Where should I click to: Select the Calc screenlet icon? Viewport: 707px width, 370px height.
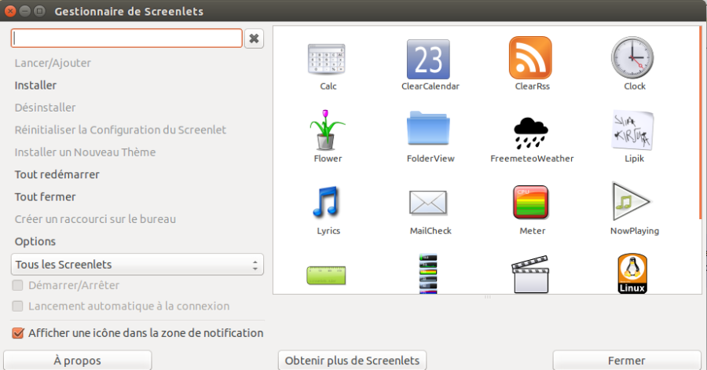click(327, 59)
